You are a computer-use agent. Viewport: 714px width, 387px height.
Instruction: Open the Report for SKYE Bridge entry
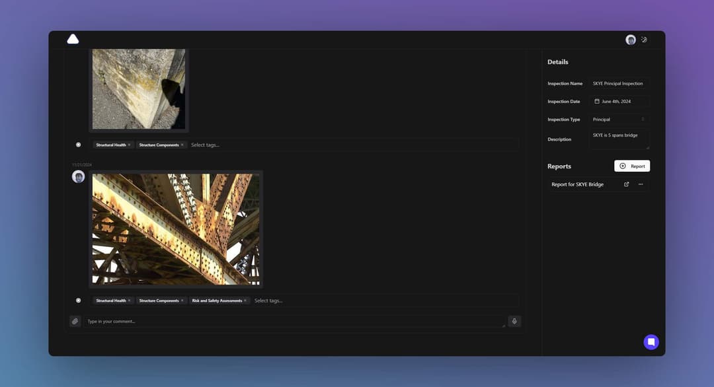coord(577,184)
